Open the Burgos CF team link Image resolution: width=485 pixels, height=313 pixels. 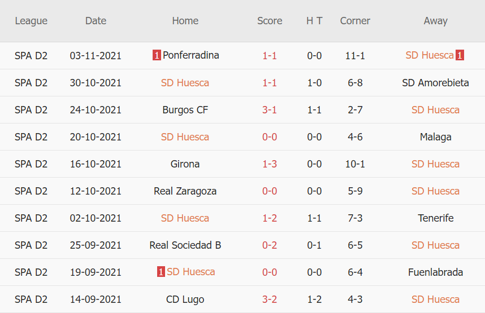pos(185,110)
